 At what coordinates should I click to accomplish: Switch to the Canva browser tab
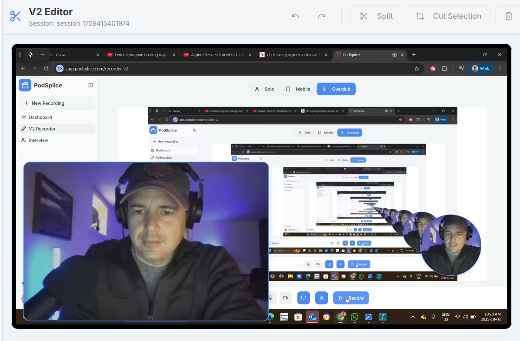[x=70, y=55]
